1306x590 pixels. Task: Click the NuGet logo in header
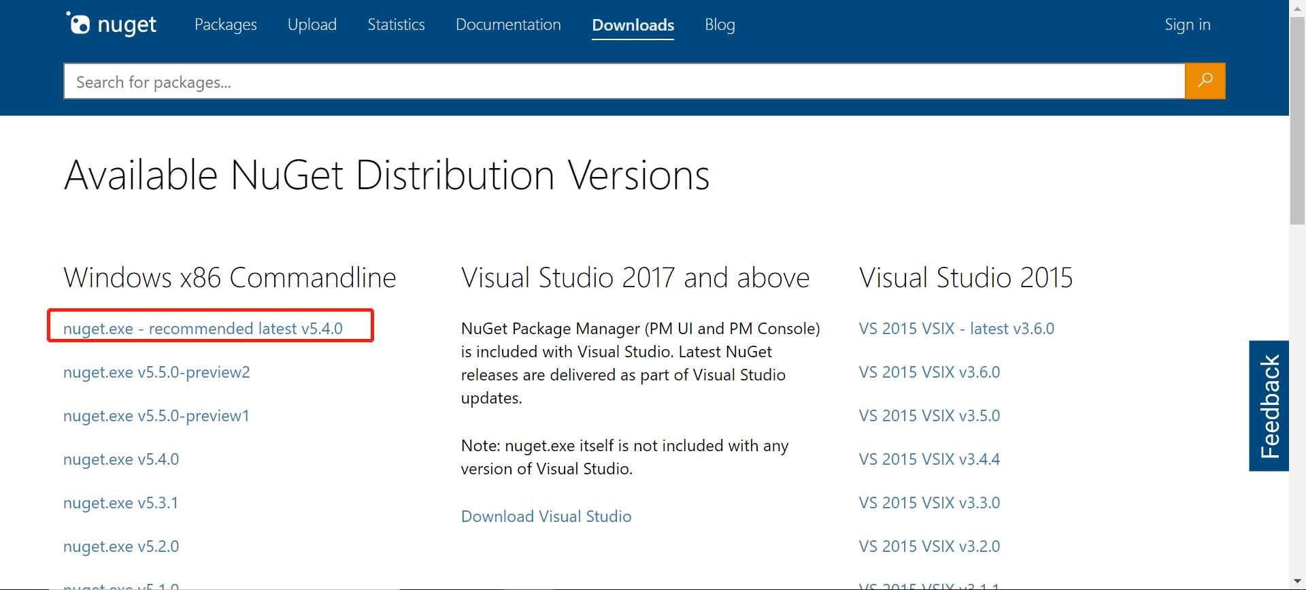point(112,24)
